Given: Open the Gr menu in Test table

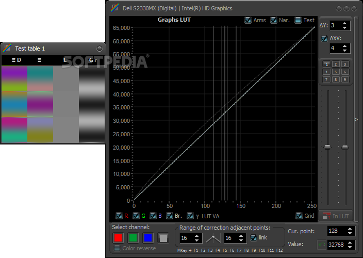Looking at the screenshot, I should coord(93,60).
